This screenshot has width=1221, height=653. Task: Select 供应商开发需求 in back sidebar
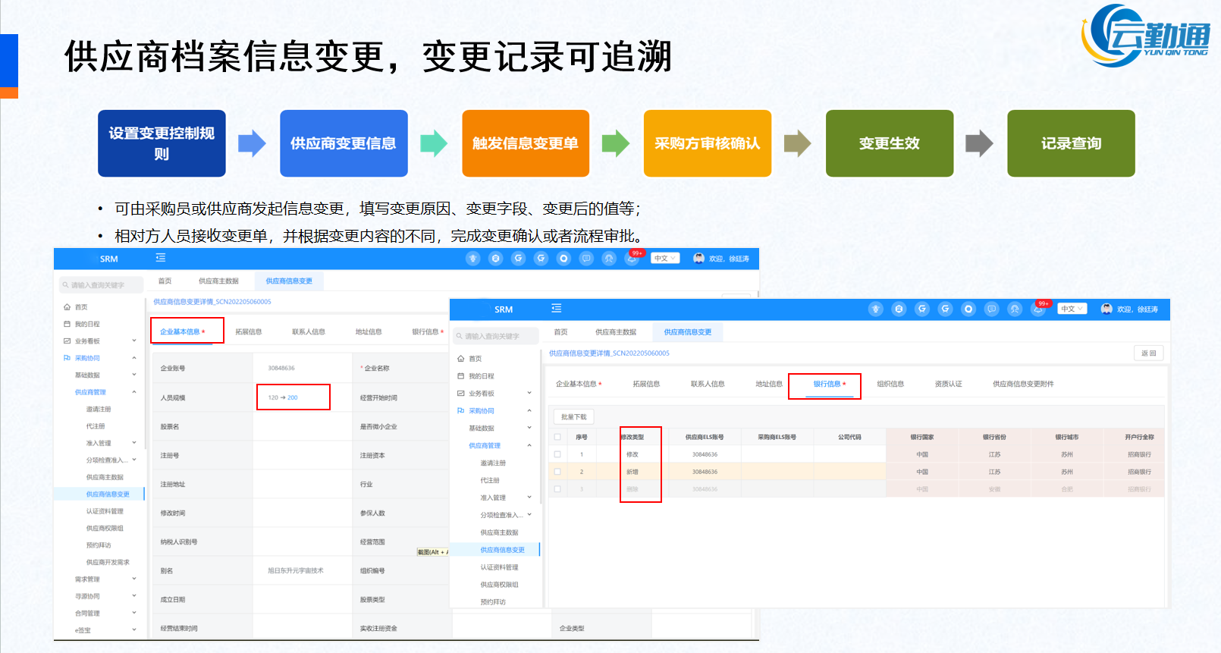108,562
